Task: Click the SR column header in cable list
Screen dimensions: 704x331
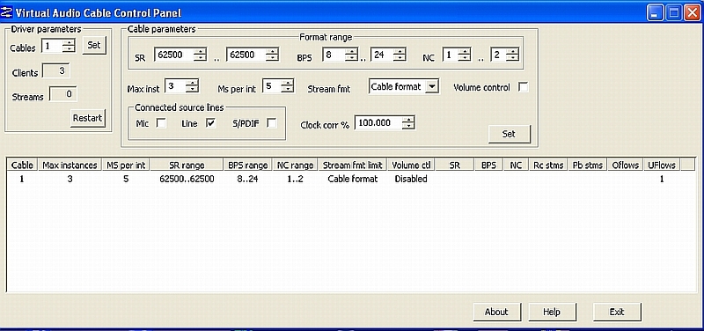Action: (455, 165)
